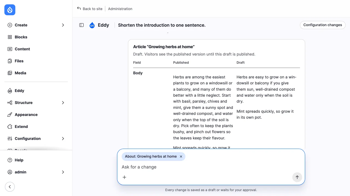Click the Files document icon
Viewport: 350px width, 196px height.
click(x=10, y=61)
